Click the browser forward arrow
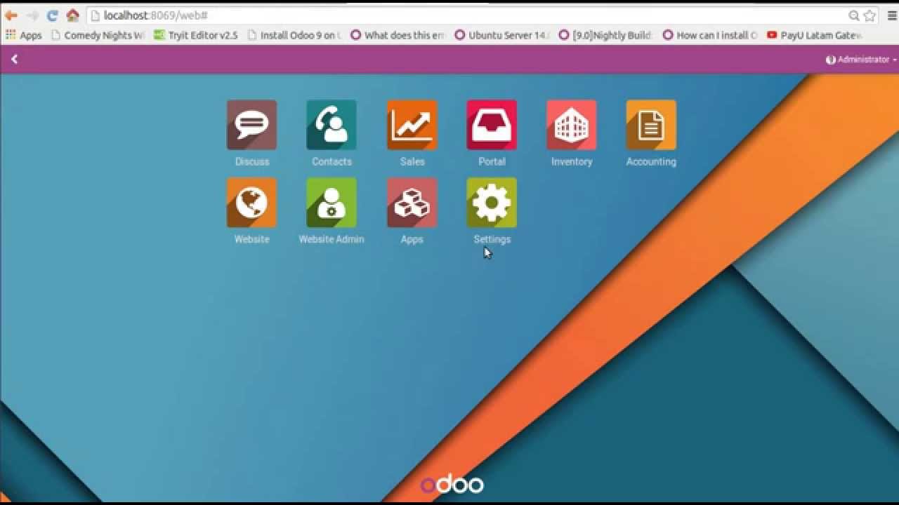Image resolution: width=899 pixels, height=505 pixels. pyautogui.click(x=32, y=15)
